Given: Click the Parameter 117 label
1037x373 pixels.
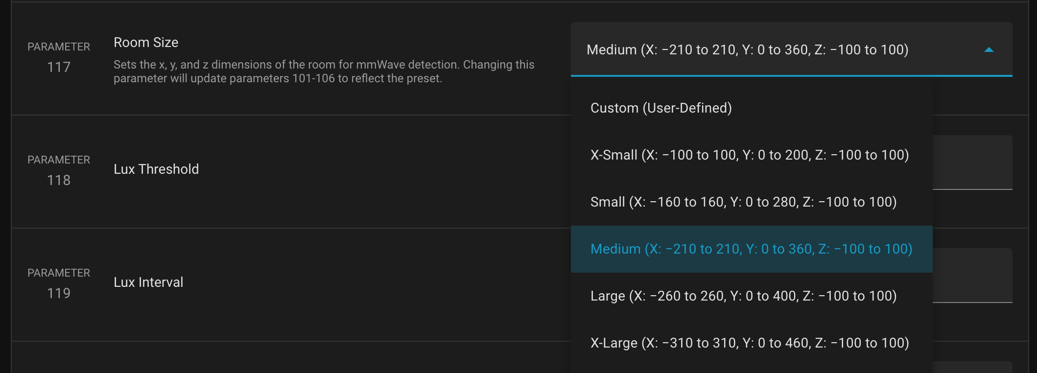Looking at the screenshot, I should pos(59,47).
